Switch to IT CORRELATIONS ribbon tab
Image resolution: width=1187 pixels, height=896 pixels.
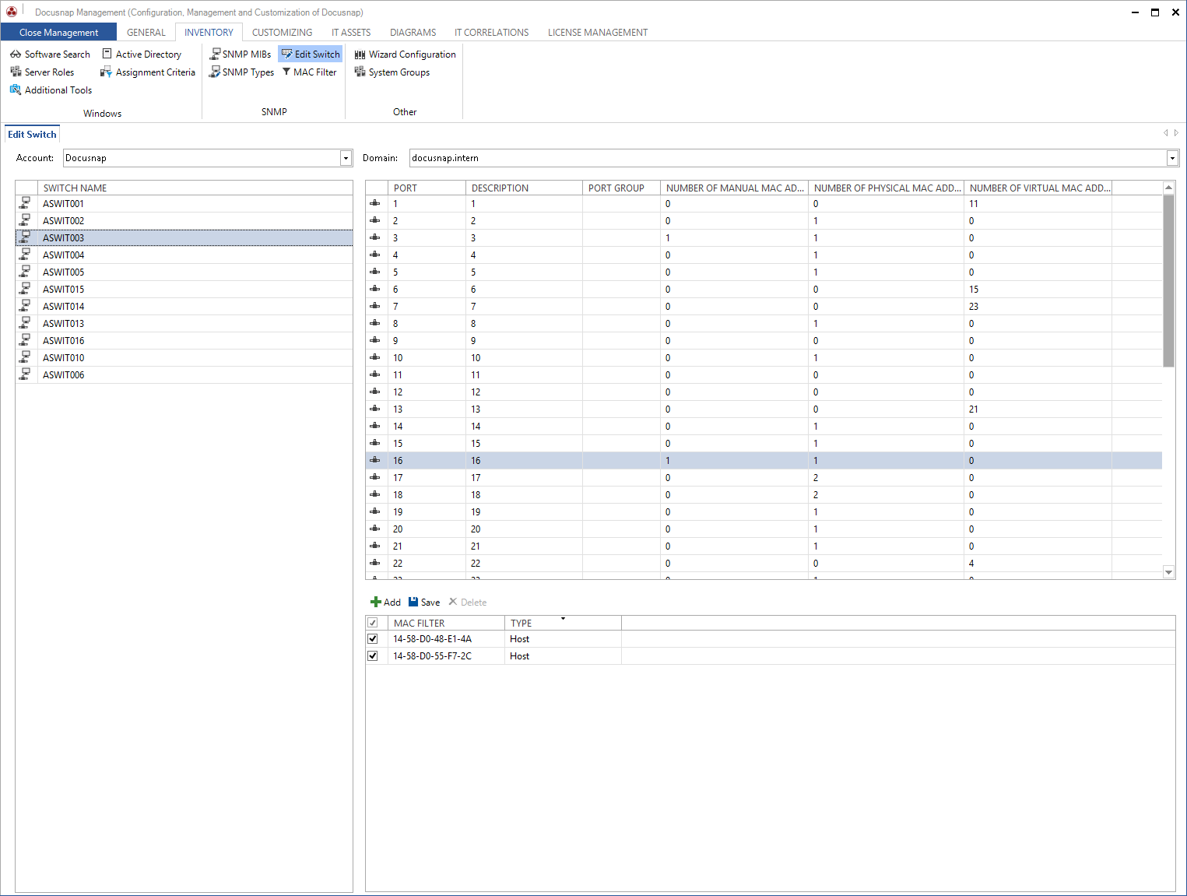tap(491, 33)
